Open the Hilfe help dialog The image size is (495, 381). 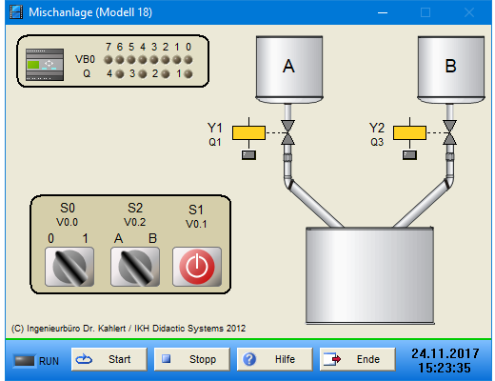275,359
